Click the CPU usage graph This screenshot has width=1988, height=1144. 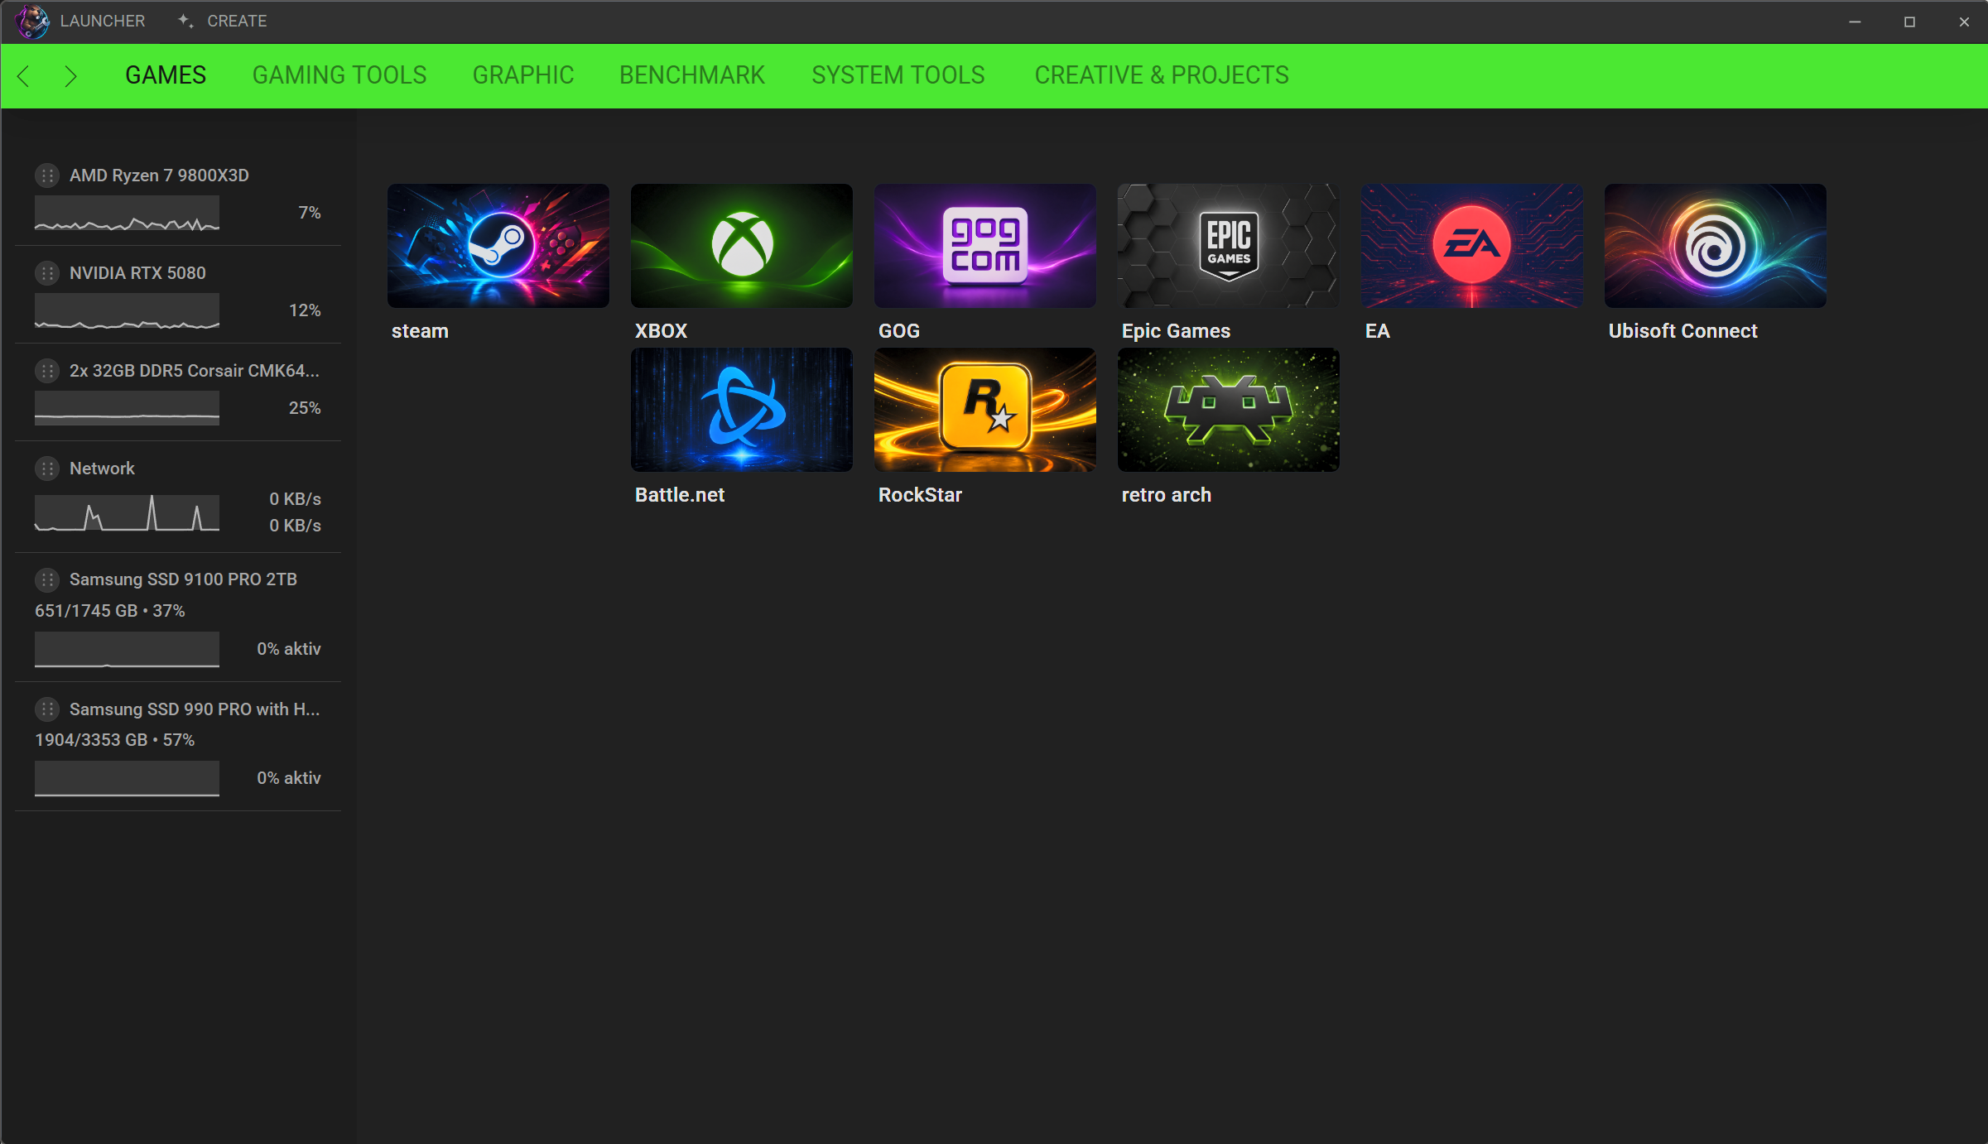(x=127, y=213)
